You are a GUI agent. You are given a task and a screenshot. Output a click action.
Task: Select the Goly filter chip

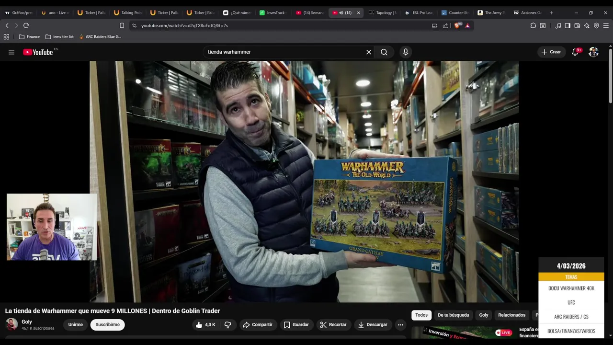point(484,315)
